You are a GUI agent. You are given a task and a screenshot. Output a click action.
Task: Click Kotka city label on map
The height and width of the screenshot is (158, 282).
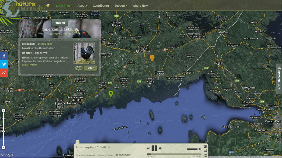(150, 80)
